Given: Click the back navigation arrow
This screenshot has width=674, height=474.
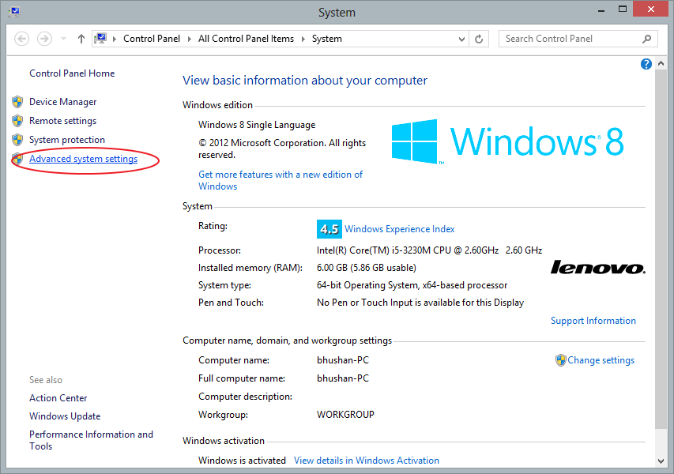Looking at the screenshot, I should click(x=22, y=39).
